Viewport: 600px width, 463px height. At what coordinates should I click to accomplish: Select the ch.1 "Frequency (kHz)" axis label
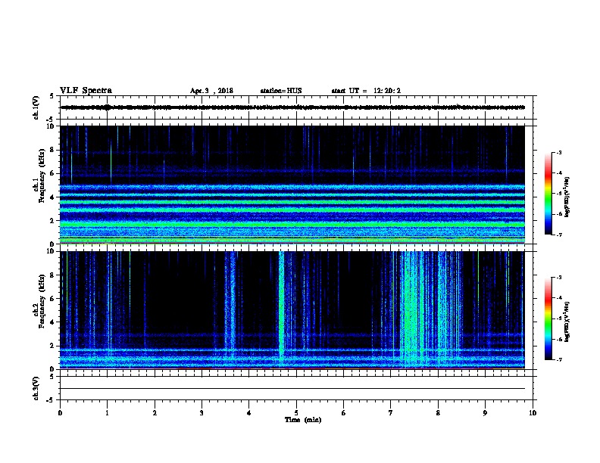(42, 176)
